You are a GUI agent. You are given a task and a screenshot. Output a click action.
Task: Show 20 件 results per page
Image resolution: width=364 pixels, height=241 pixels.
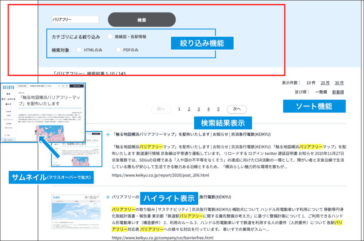pos(325,83)
